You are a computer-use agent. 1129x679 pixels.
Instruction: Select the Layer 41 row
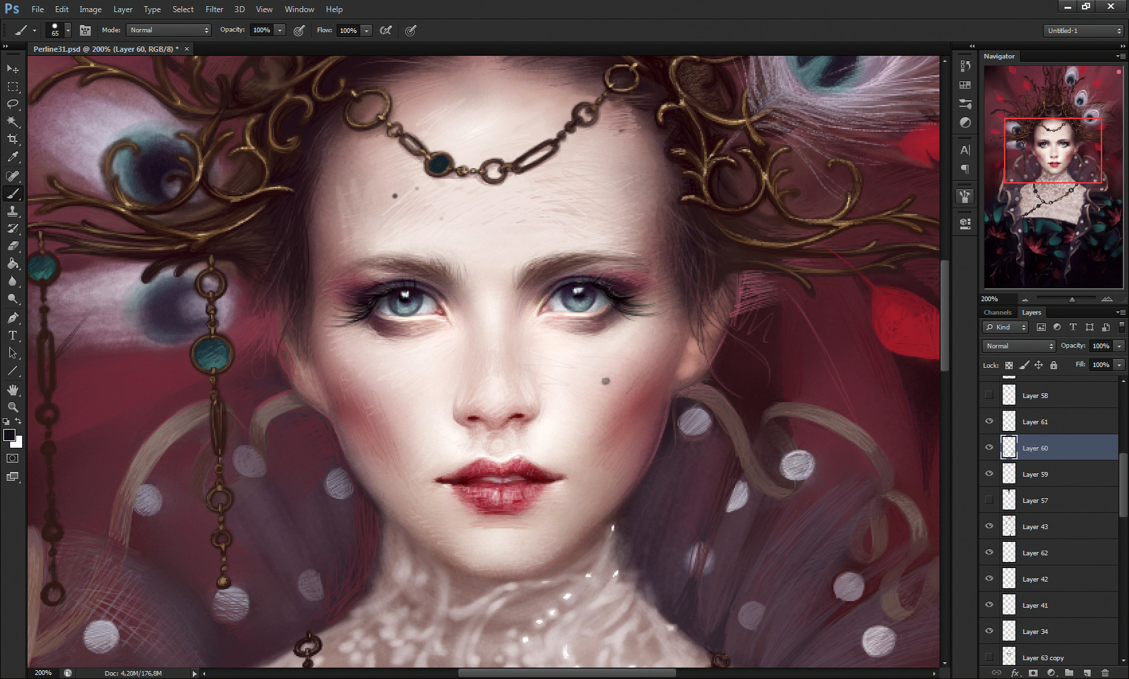(x=1049, y=605)
